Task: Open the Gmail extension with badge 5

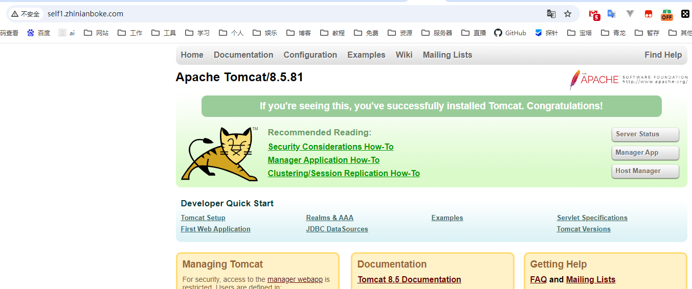Action: [x=594, y=14]
